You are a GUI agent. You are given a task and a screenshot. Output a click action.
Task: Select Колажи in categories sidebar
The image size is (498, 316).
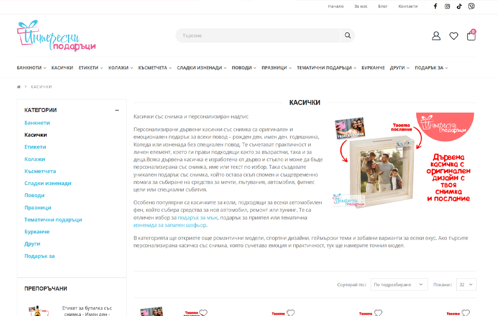35,159
